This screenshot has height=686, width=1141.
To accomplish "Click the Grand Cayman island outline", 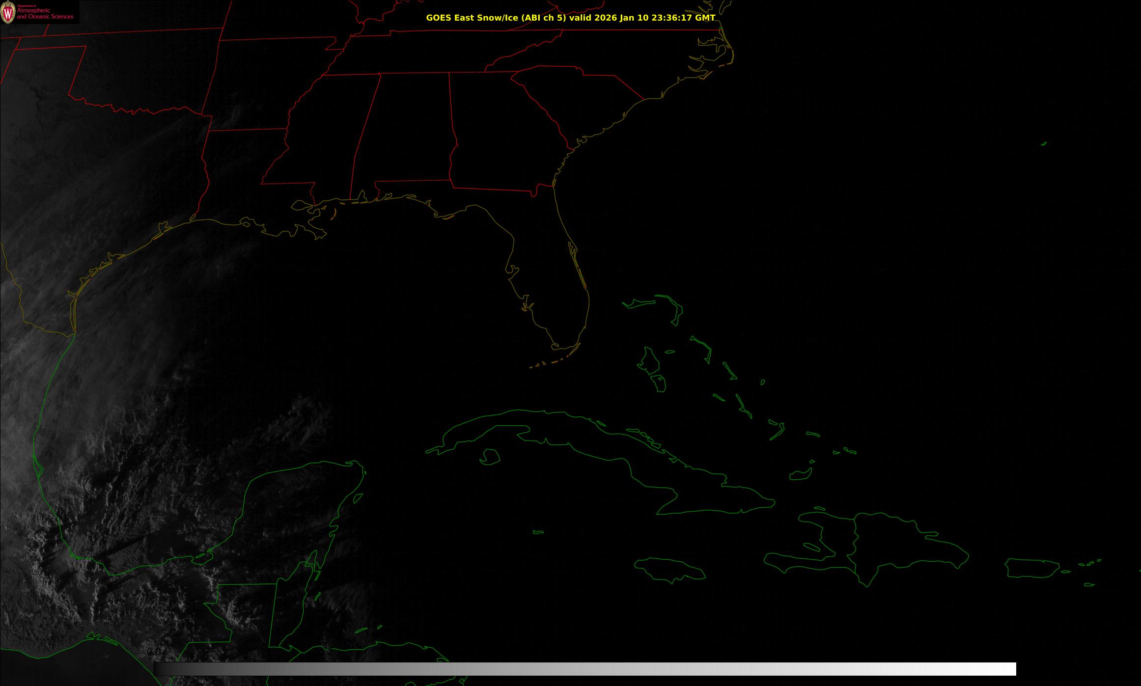I will pos(538,532).
